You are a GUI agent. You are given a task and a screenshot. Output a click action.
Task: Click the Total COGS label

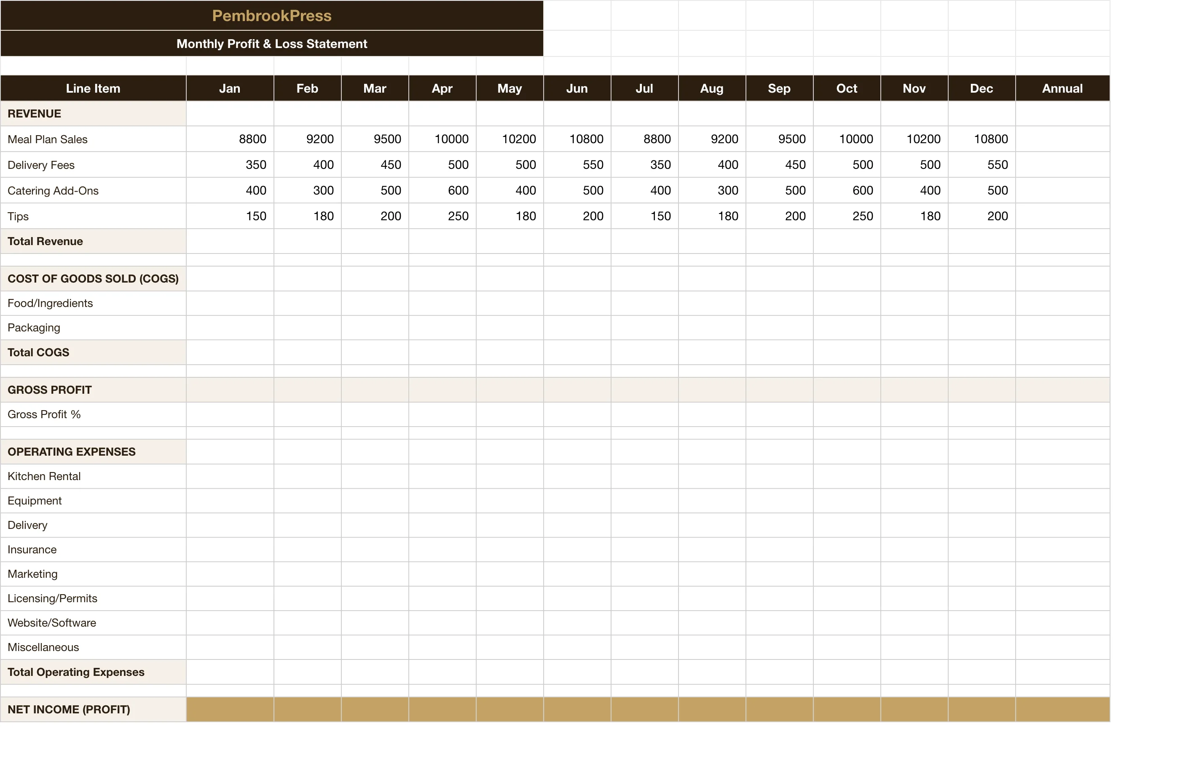point(93,352)
